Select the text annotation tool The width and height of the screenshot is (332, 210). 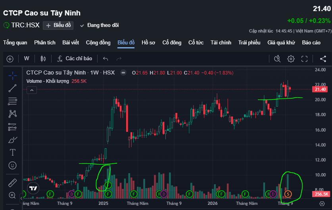[x=12, y=153]
